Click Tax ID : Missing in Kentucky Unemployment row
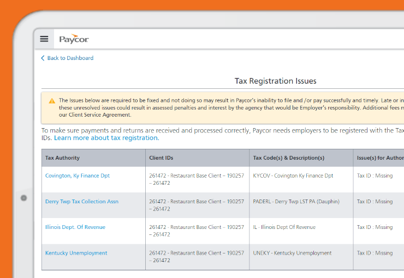404x278 pixels. [x=375, y=253]
